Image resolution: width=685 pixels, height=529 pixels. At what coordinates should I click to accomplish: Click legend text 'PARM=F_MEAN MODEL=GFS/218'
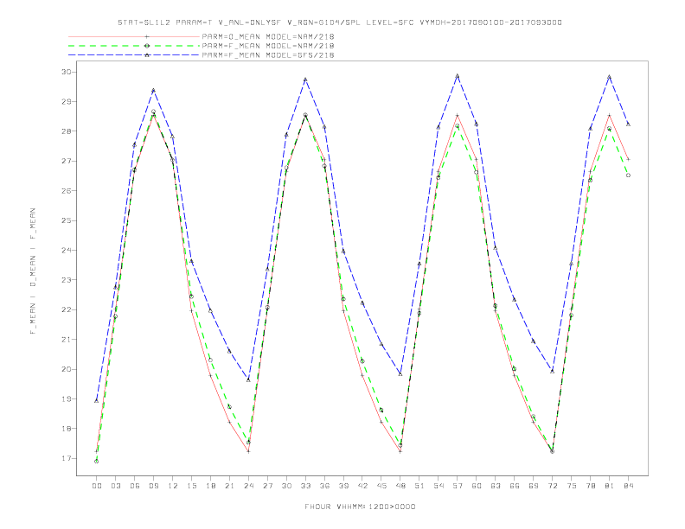[x=268, y=55]
